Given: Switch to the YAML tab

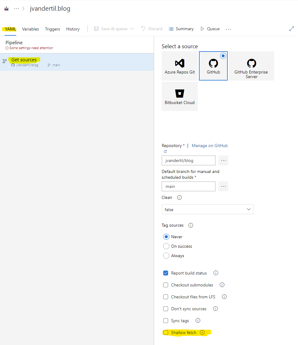Looking at the screenshot, I should coord(10,29).
